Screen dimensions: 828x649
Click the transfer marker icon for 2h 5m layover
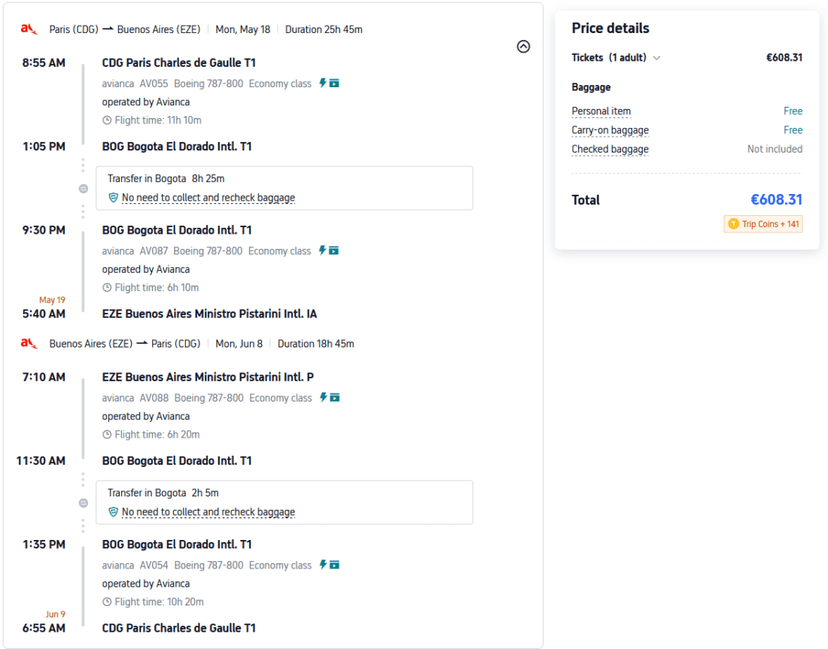pos(84,503)
